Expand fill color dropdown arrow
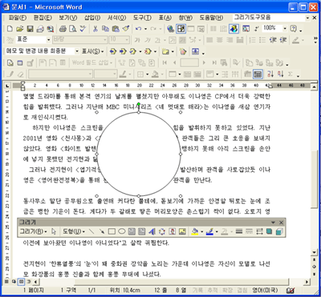321x297 pixels. pos(201,231)
